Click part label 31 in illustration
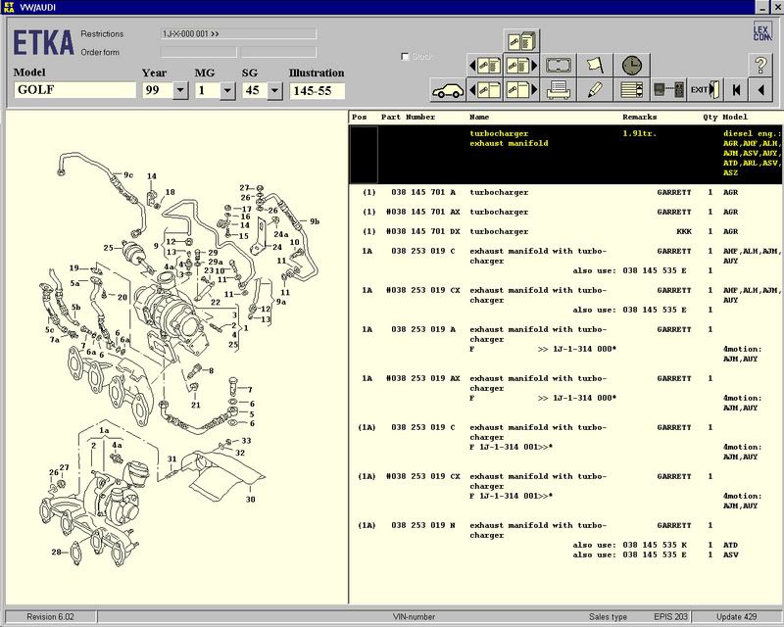 pos(172,459)
